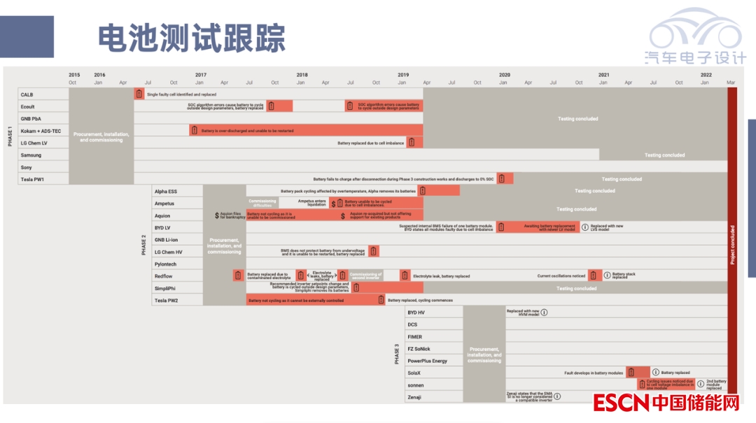Screen dimensions: 756x423
Task: Click the car logo in the top right corner
Action: coord(695,35)
